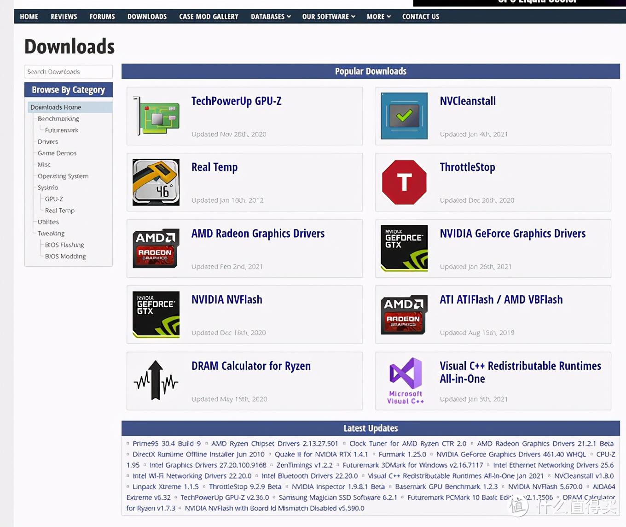Viewport: 626px width, 527px height.
Task: Open the ATI ATIFlash / AMD VBFlash link
Action: point(501,299)
